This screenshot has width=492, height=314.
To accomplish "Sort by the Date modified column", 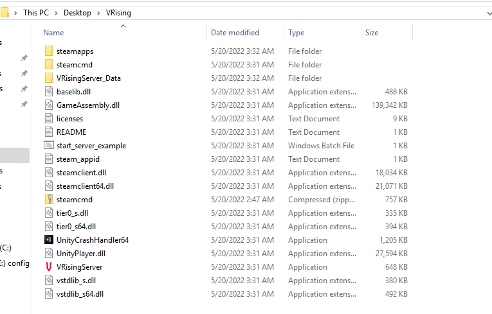I will coord(235,33).
